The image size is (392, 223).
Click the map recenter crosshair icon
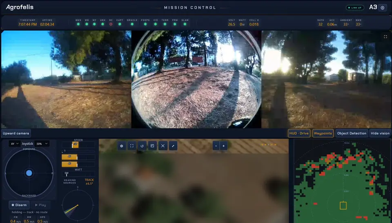(x=122, y=146)
